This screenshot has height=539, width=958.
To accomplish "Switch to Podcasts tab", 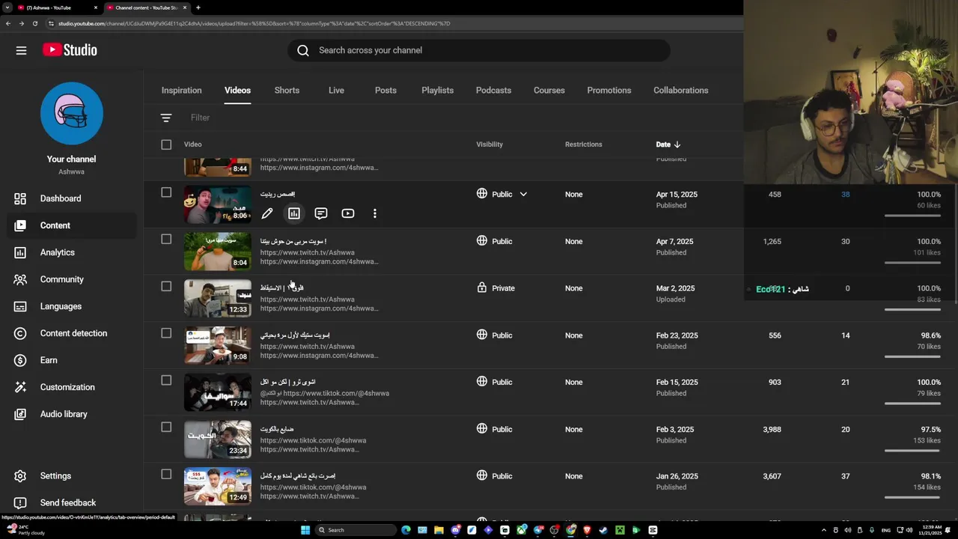I will tap(493, 91).
